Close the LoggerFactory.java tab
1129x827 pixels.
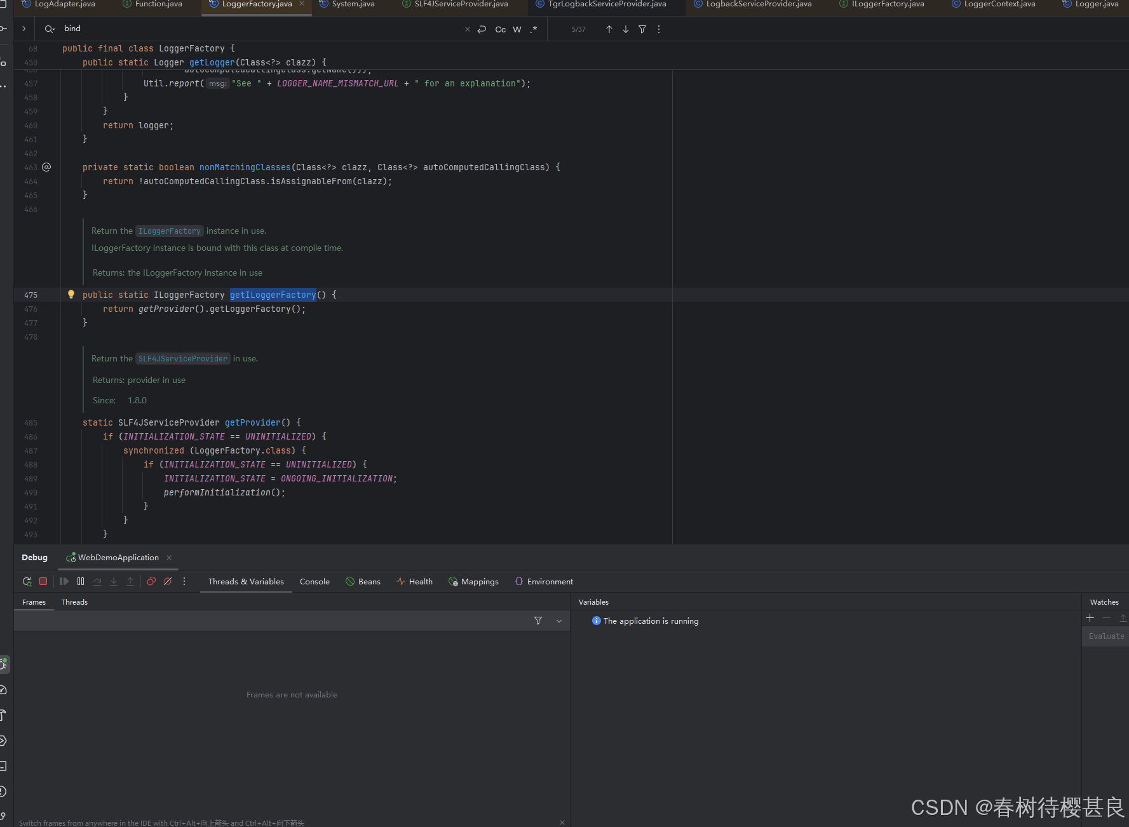pos(302,4)
